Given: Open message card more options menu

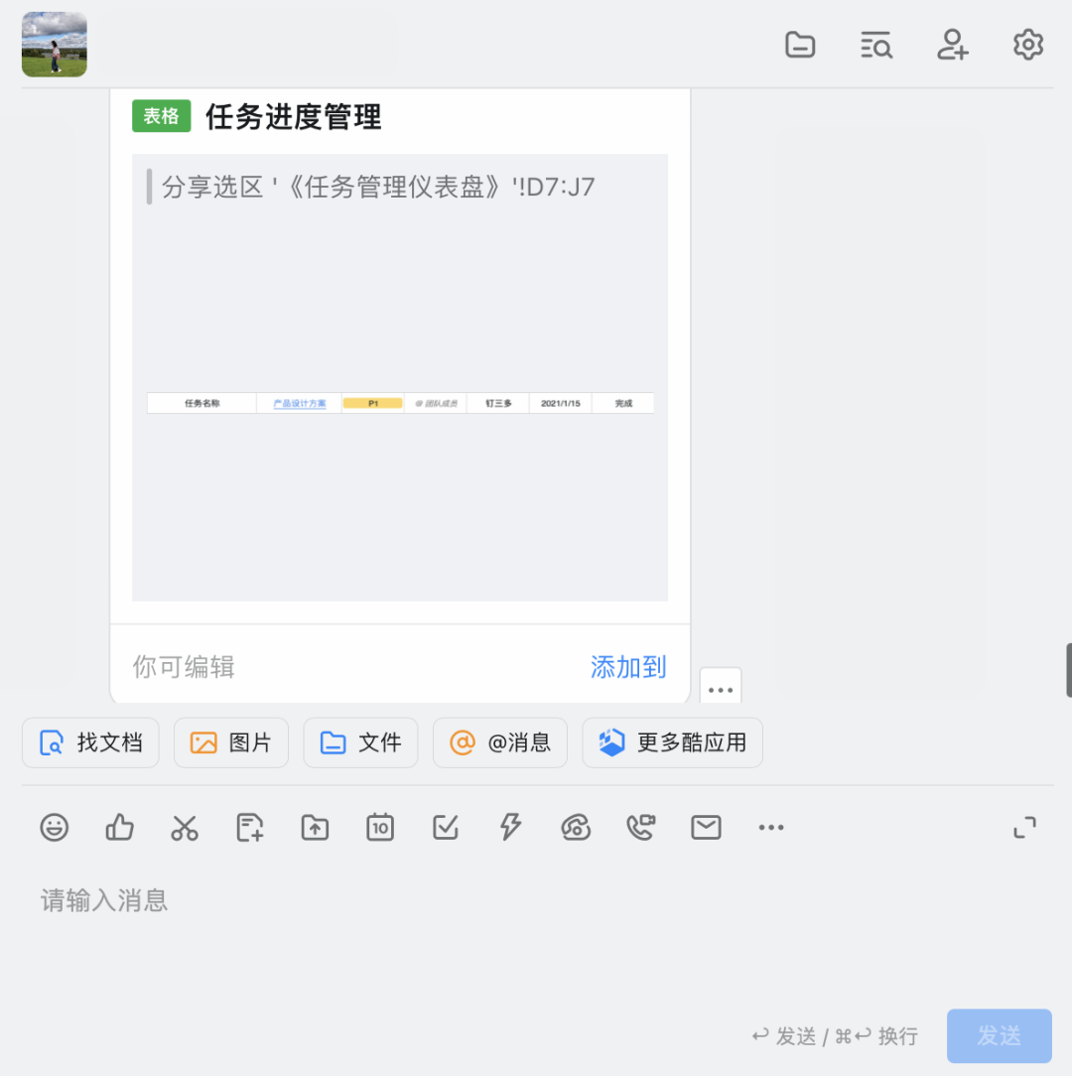Looking at the screenshot, I should pyautogui.click(x=721, y=689).
